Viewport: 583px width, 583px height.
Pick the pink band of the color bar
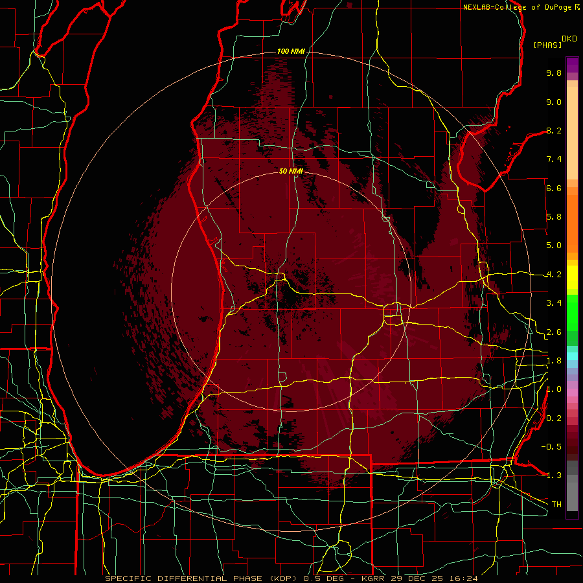tap(572, 393)
